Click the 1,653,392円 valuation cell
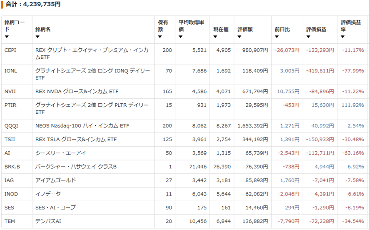Image resolution: width=369 pixels, height=230 pixels. click(x=253, y=126)
